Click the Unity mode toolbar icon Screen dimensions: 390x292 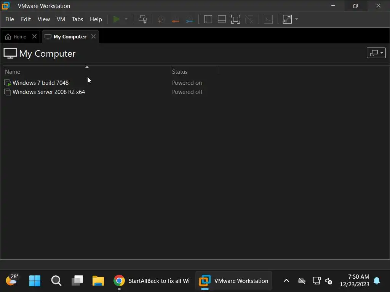click(249, 19)
